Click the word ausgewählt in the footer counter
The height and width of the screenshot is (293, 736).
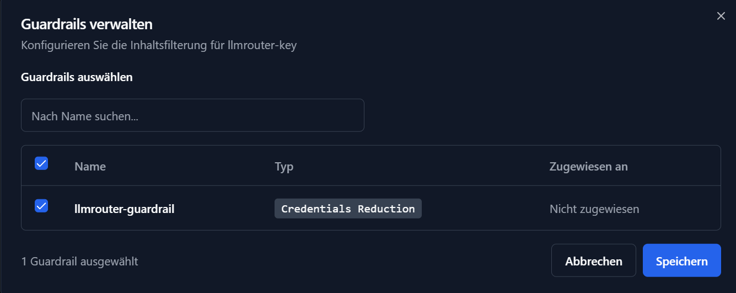(x=109, y=261)
